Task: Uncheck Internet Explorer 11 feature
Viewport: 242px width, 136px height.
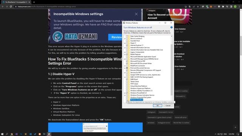Action: click(127, 45)
